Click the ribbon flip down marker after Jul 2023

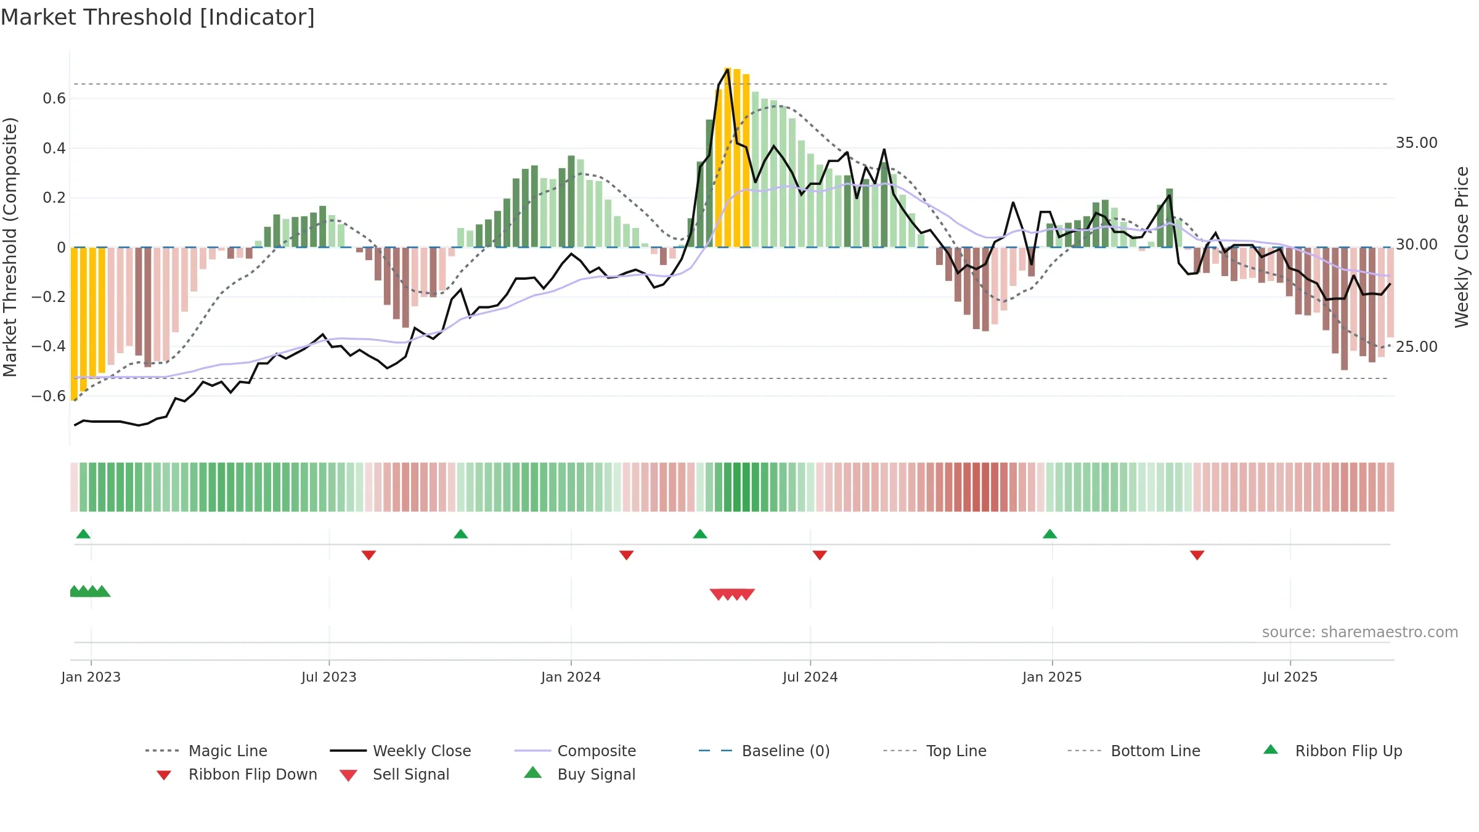[x=369, y=555]
